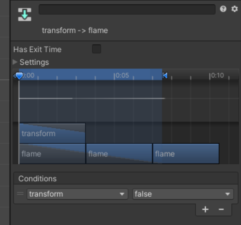Enable the Has Exit Time checkbox

click(x=96, y=49)
